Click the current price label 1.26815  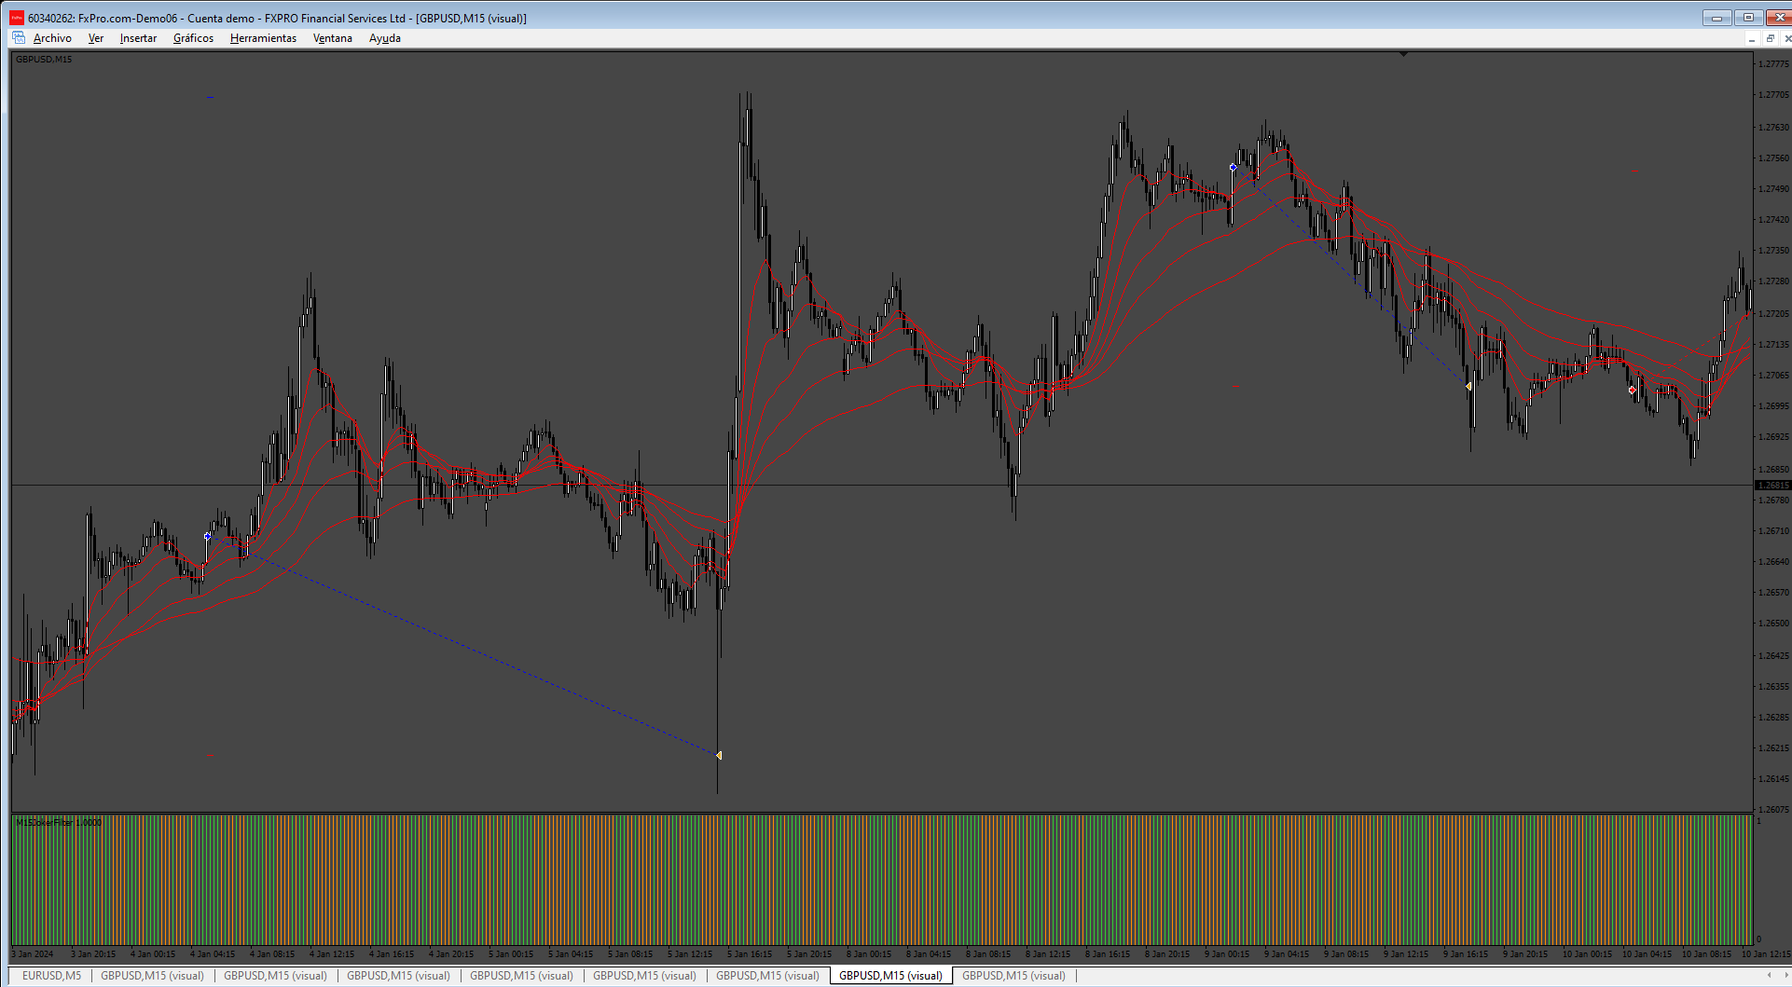click(1772, 485)
